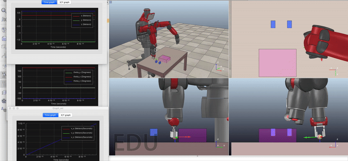The height and width of the screenshot is (161, 348).
Task: Click the 'theta_x (Degrees)' legend entry
Action: click(78, 77)
